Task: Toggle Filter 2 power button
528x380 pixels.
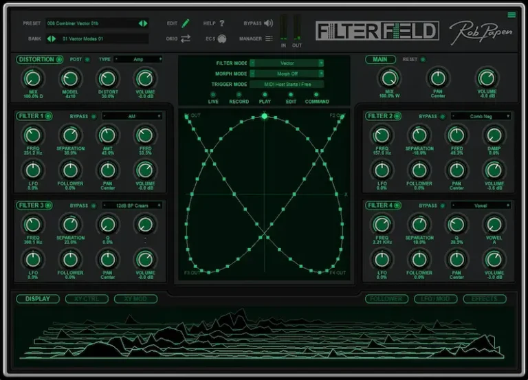Action: click(397, 116)
